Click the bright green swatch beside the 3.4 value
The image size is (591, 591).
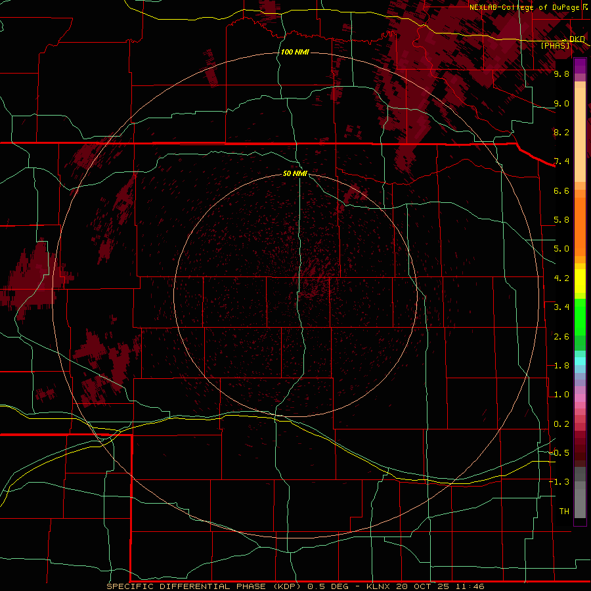click(x=580, y=317)
